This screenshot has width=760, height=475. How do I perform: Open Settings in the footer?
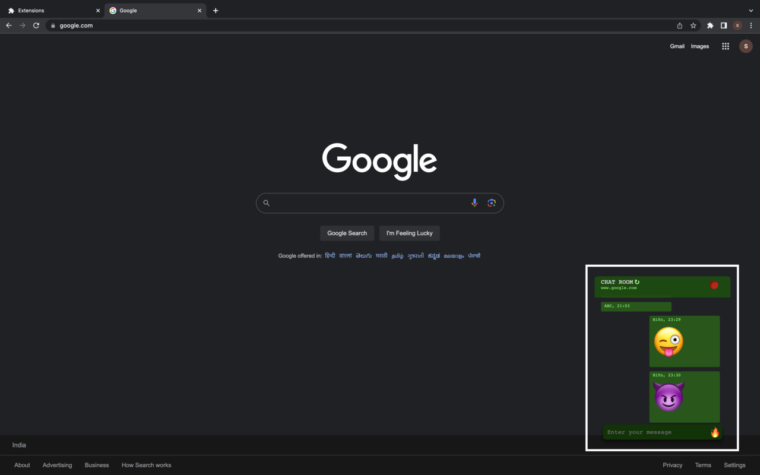(734, 465)
